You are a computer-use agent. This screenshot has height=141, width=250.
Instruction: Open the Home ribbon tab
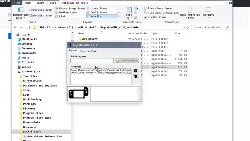[x=28, y=3]
